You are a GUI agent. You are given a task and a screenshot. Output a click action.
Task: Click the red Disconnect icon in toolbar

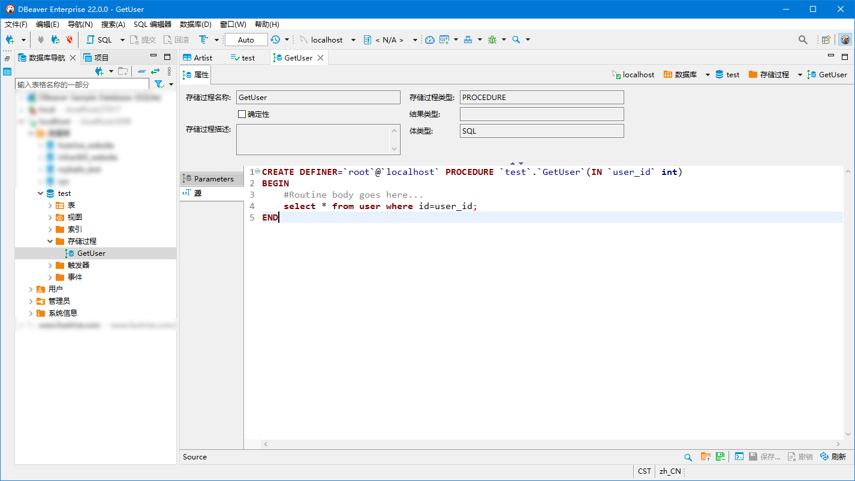[70, 40]
